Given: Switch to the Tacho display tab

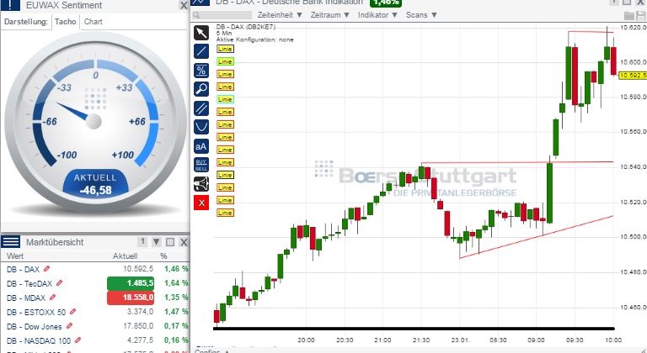Looking at the screenshot, I should (65, 22).
